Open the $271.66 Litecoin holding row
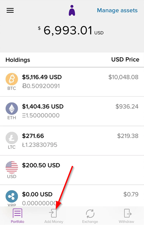Image resolution: width=144 pixels, height=225 pixels. [72, 141]
